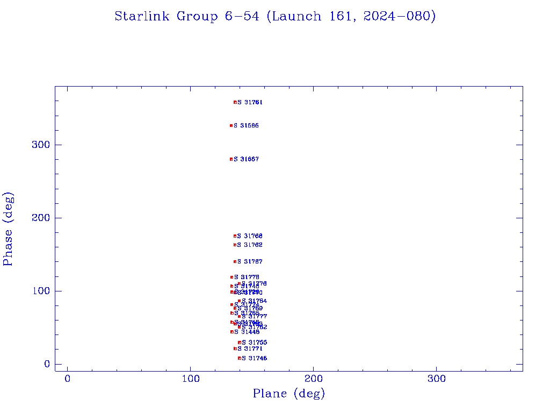
Task: Click the 0 tick on Phase axis
Action: 47,364
